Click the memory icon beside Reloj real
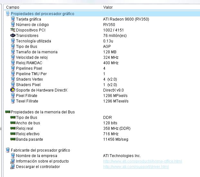 13,128
